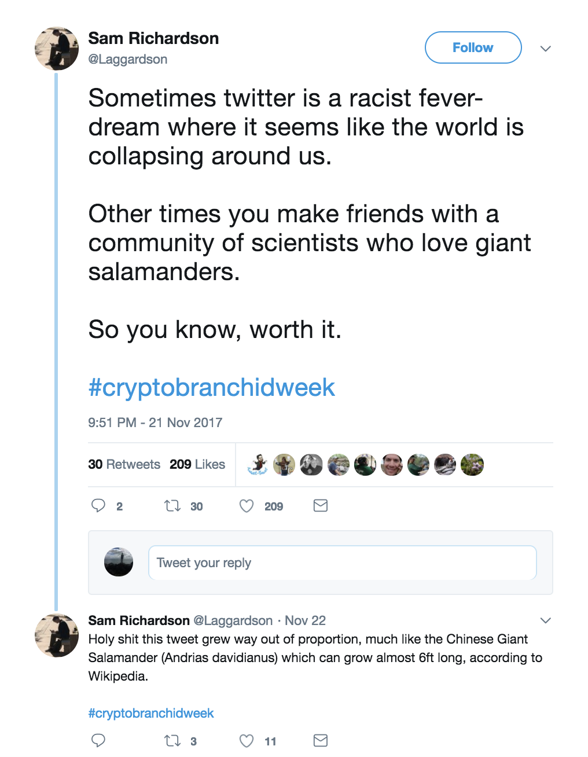Screen dimensions: 588x757
Task: View the 209 Likes list
Action: pyautogui.click(x=197, y=464)
